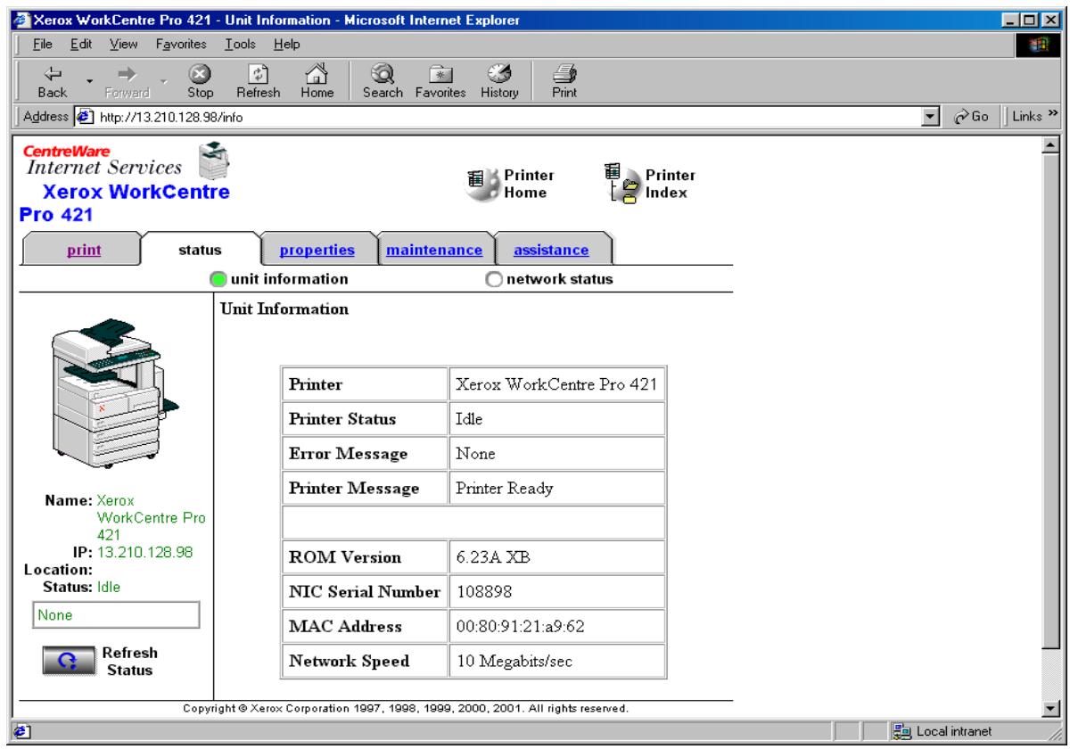Viewport: 1070px width, 749px height.
Task: Click the IP value '13.210.128.98' in sidebar
Action: [145, 552]
